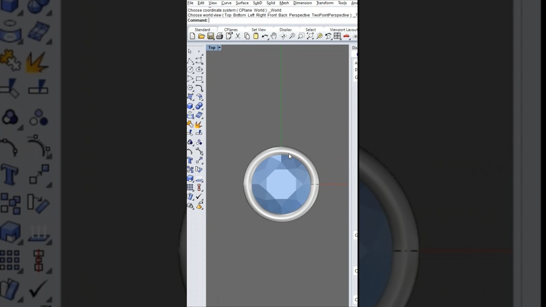The image size is (546, 307).
Task: Switch to the Display toolbar tab
Action: click(285, 30)
